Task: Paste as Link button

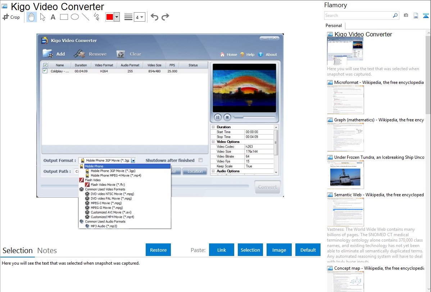Action: coord(222,250)
